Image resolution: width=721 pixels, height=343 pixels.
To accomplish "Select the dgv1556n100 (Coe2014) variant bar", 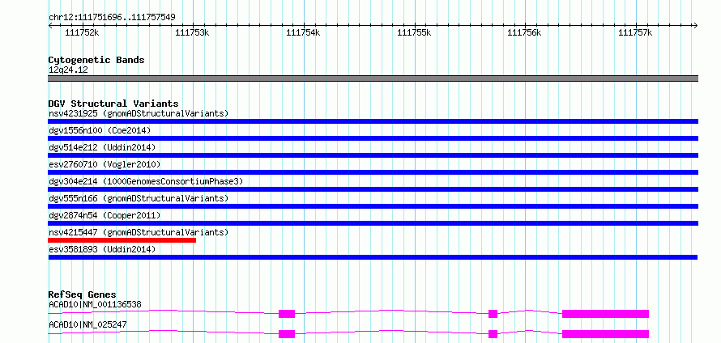I will click(x=373, y=138).
